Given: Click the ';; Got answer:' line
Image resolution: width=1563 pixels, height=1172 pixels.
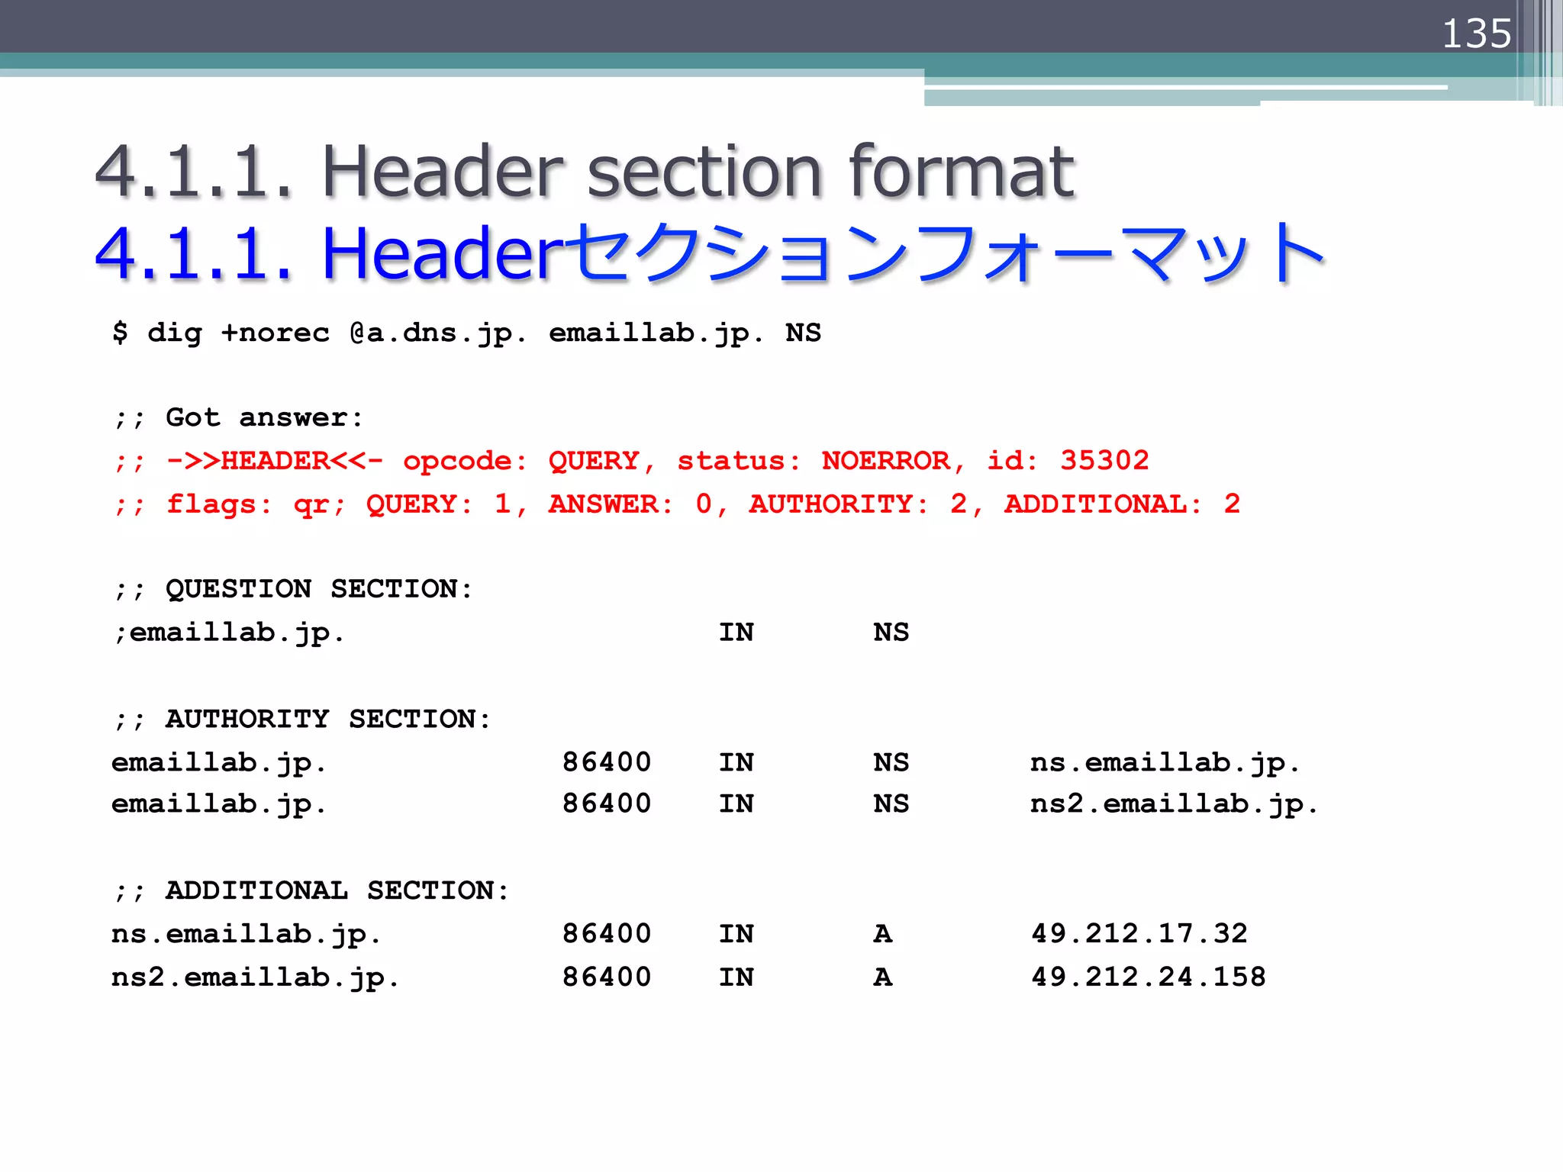Looking at the screenshot, I should 238,417.
